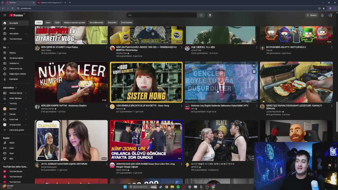Select the İzlenenler chip
Image resolution: width=338 pixels, height=190 pixels.
pyautogui.click(x=112, y=23)
